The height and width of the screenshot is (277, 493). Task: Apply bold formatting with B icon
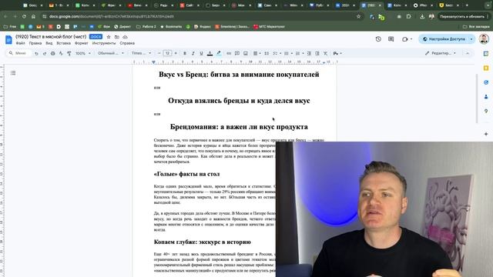pyautogui.click(x=185, y=53)
